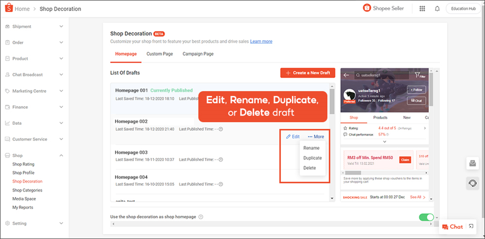Open the apps grid icon
The height and width of the screenshot is (239, 485).
point(422,9)
